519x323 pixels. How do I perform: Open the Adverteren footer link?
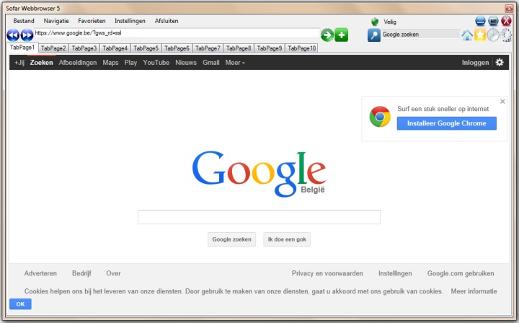40,273
